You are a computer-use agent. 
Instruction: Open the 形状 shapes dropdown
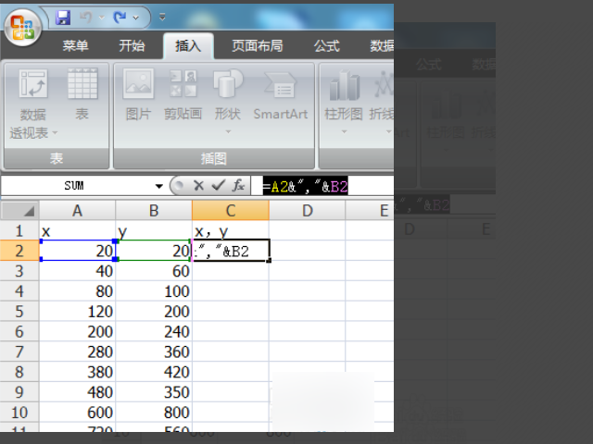[228, 102]
